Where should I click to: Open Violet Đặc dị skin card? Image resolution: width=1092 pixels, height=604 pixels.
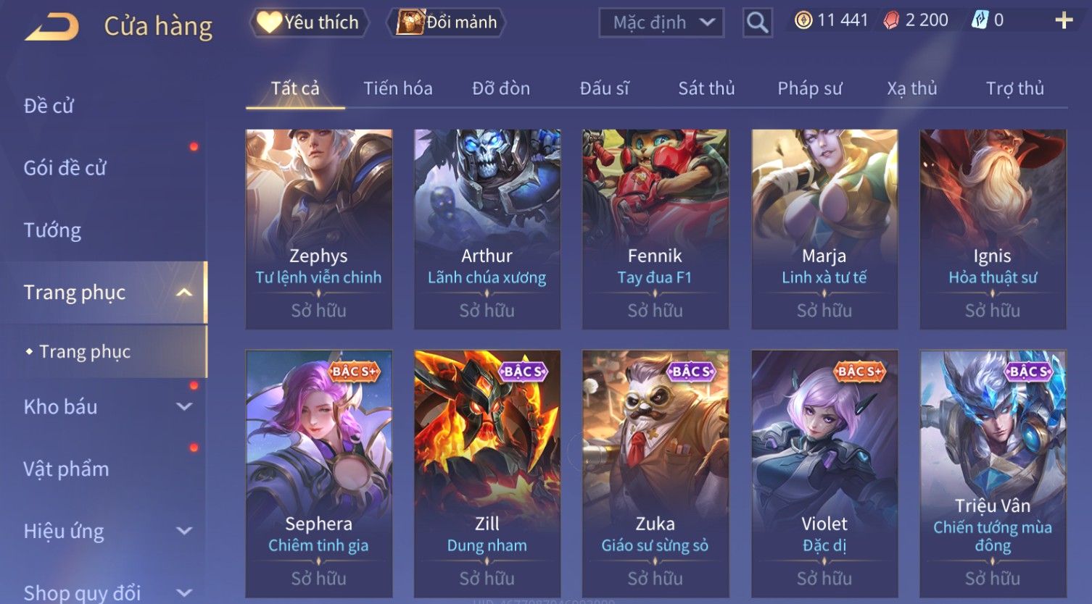pos(824,474)
